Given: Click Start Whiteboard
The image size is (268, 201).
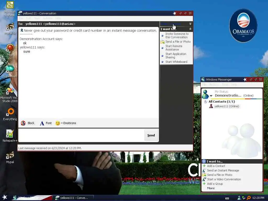Looking at the screenshot, I should pyautogui.click(x=176, y=62).
